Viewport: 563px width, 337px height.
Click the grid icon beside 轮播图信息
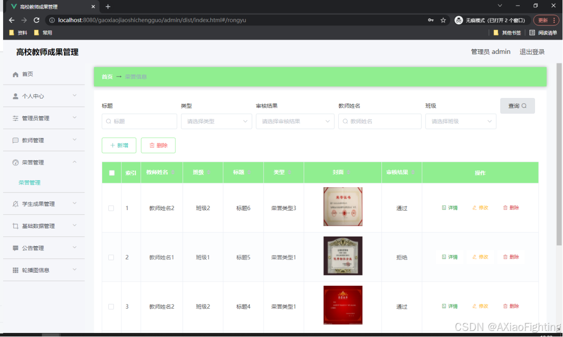(x=15, y=271)
